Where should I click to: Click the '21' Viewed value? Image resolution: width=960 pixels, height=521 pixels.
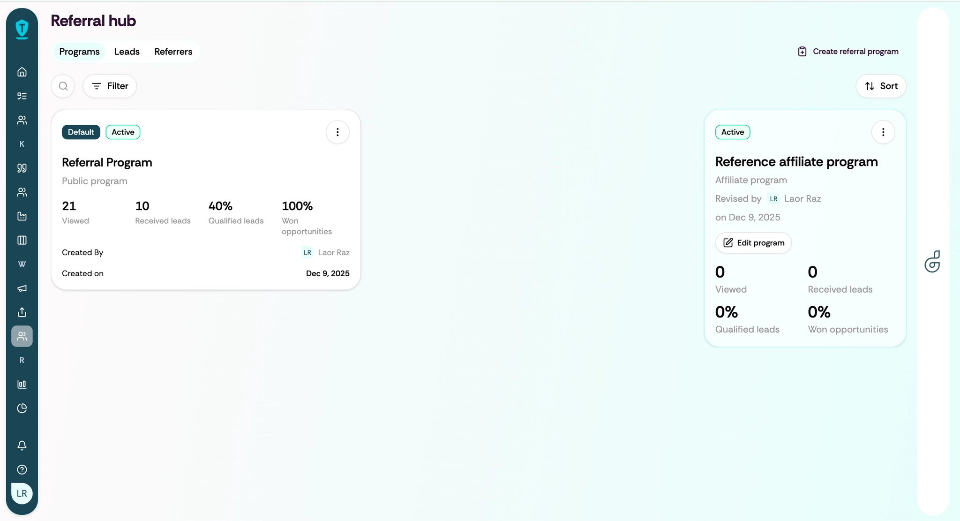tap(69, 206)
